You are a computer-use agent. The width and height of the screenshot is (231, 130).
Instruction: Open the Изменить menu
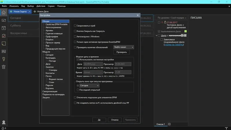(x=14, y=6)
